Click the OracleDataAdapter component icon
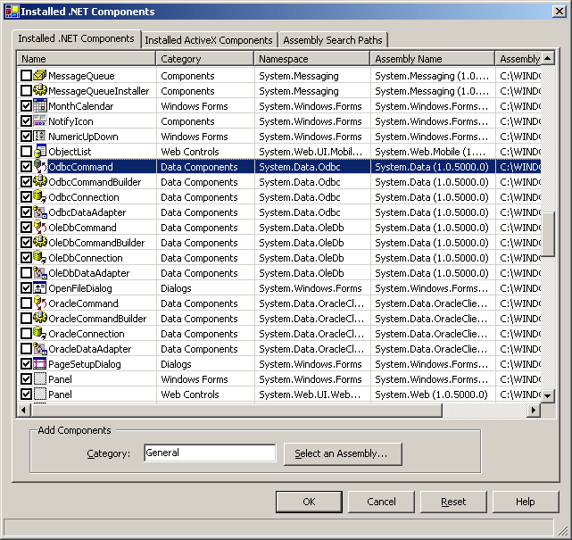This screenshot has height=540, width=572. (40, 348)
